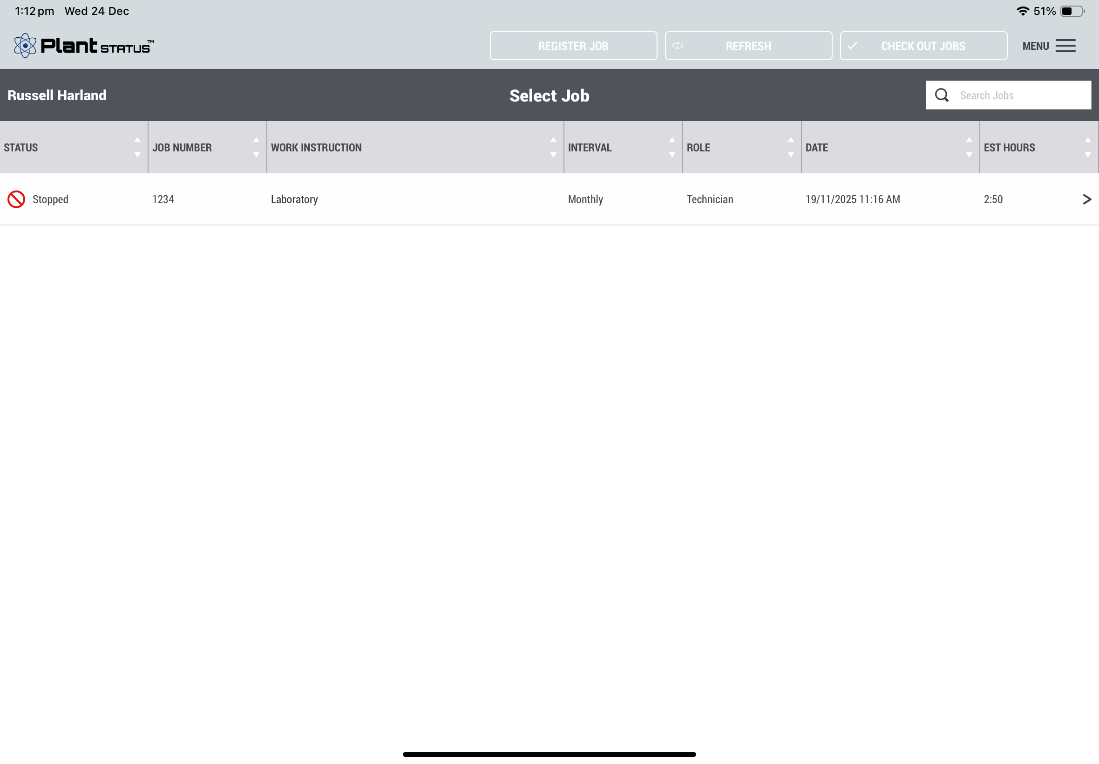The image size is (1099, 764).
Task: Sort the Est Hours column
Action: pyautogui.click(x=1087, y=147)
